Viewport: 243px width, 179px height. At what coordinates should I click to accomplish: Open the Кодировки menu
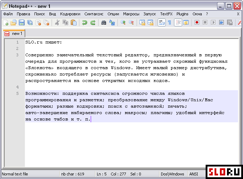tap(70, 14)
